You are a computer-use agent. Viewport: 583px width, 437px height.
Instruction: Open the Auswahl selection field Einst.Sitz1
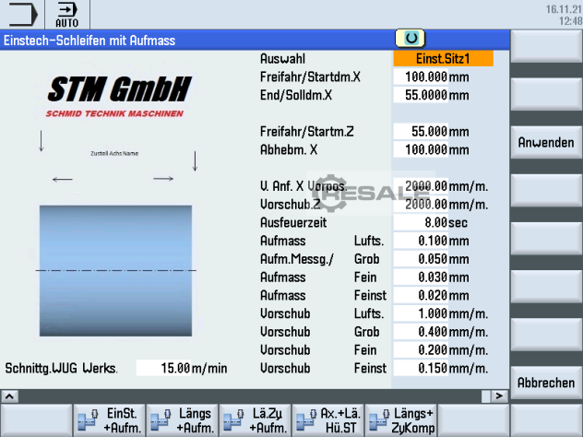click(x=443, y=58)
